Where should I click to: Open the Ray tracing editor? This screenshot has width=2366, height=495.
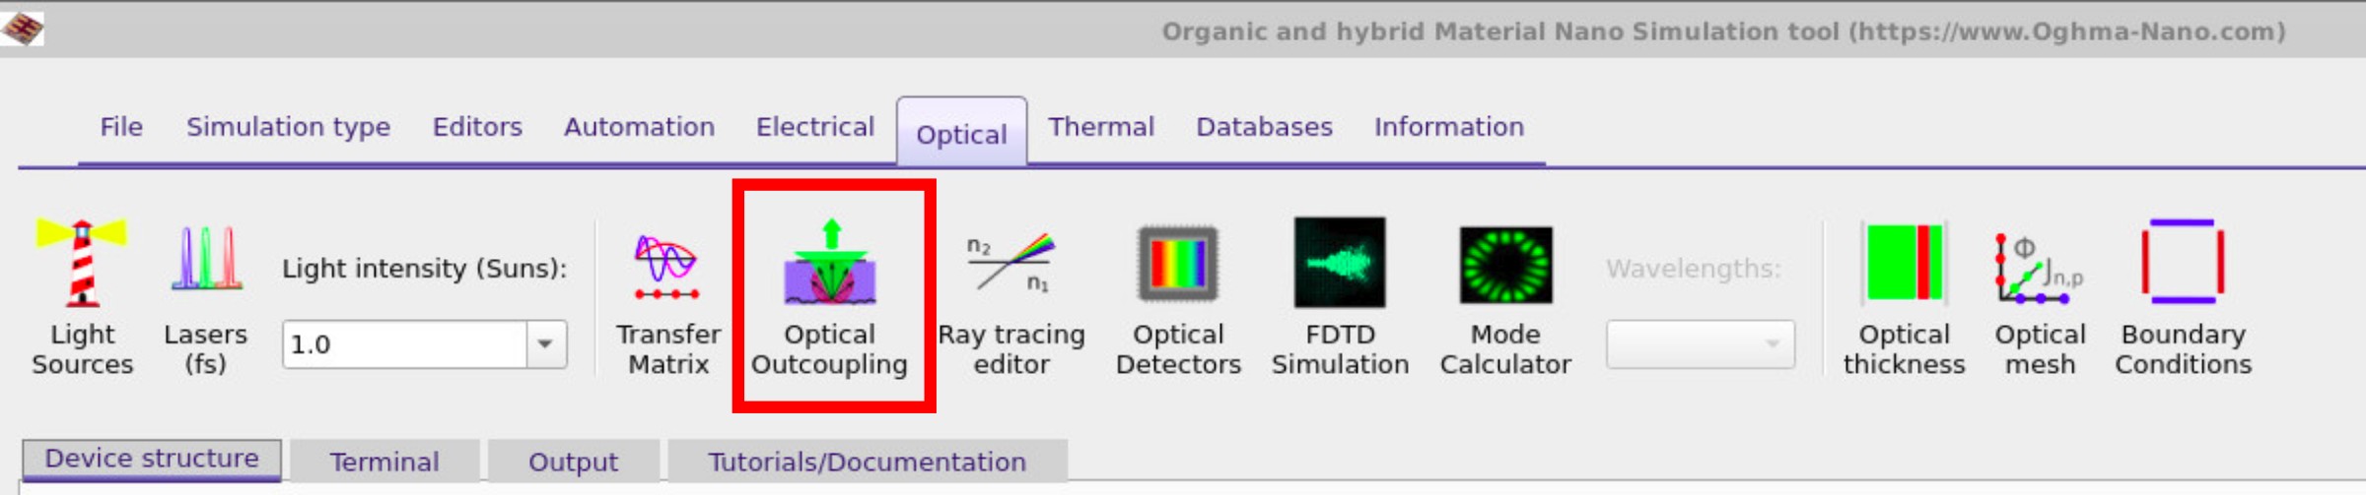[x=1010, y=295]
